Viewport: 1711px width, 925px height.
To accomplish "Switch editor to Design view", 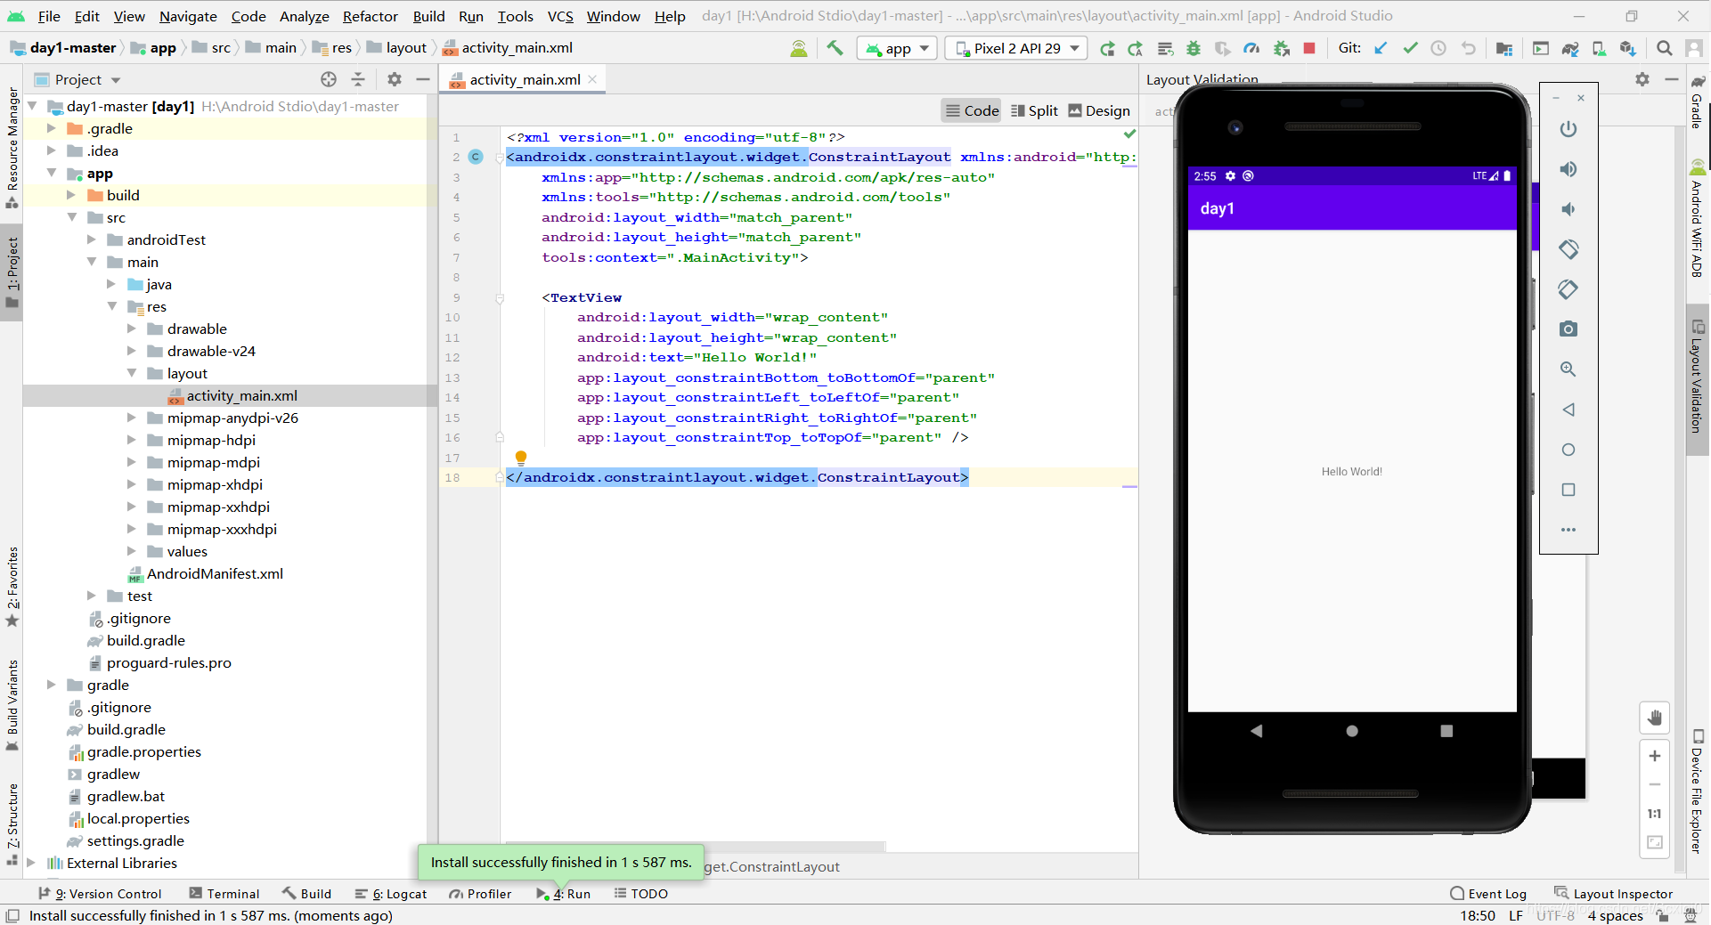I will 1099,110.
